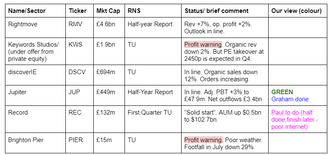Click the PIER ticker cell

(79, 143)
